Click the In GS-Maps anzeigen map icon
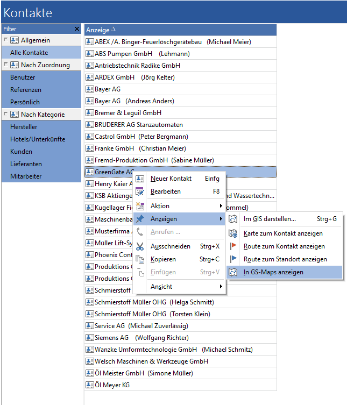Screen dimensions: 347x405 (233, 272)
